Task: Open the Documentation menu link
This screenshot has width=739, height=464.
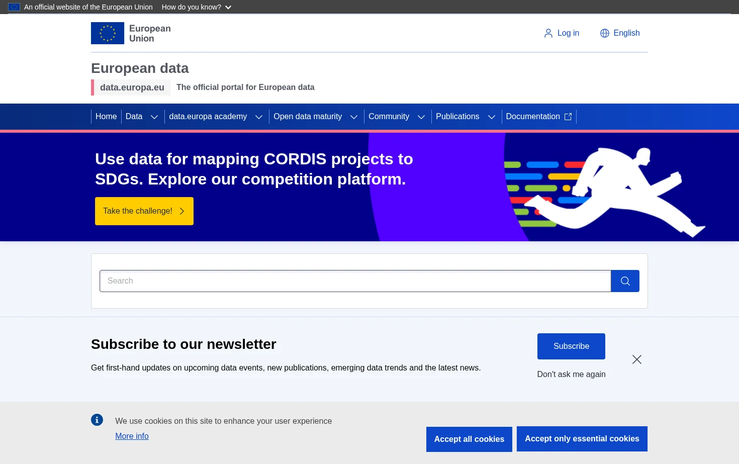Action: tap(539, 117)
